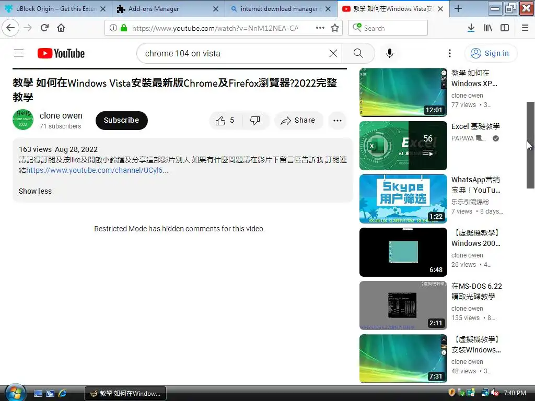Open the PAPAYA channel name
Viewport: 535px width, 401px height.
click(469, 138)
